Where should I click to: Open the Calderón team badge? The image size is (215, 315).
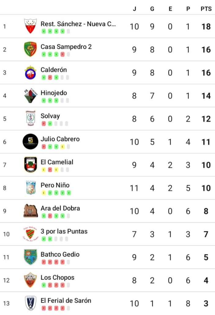[x=30, y=72]
